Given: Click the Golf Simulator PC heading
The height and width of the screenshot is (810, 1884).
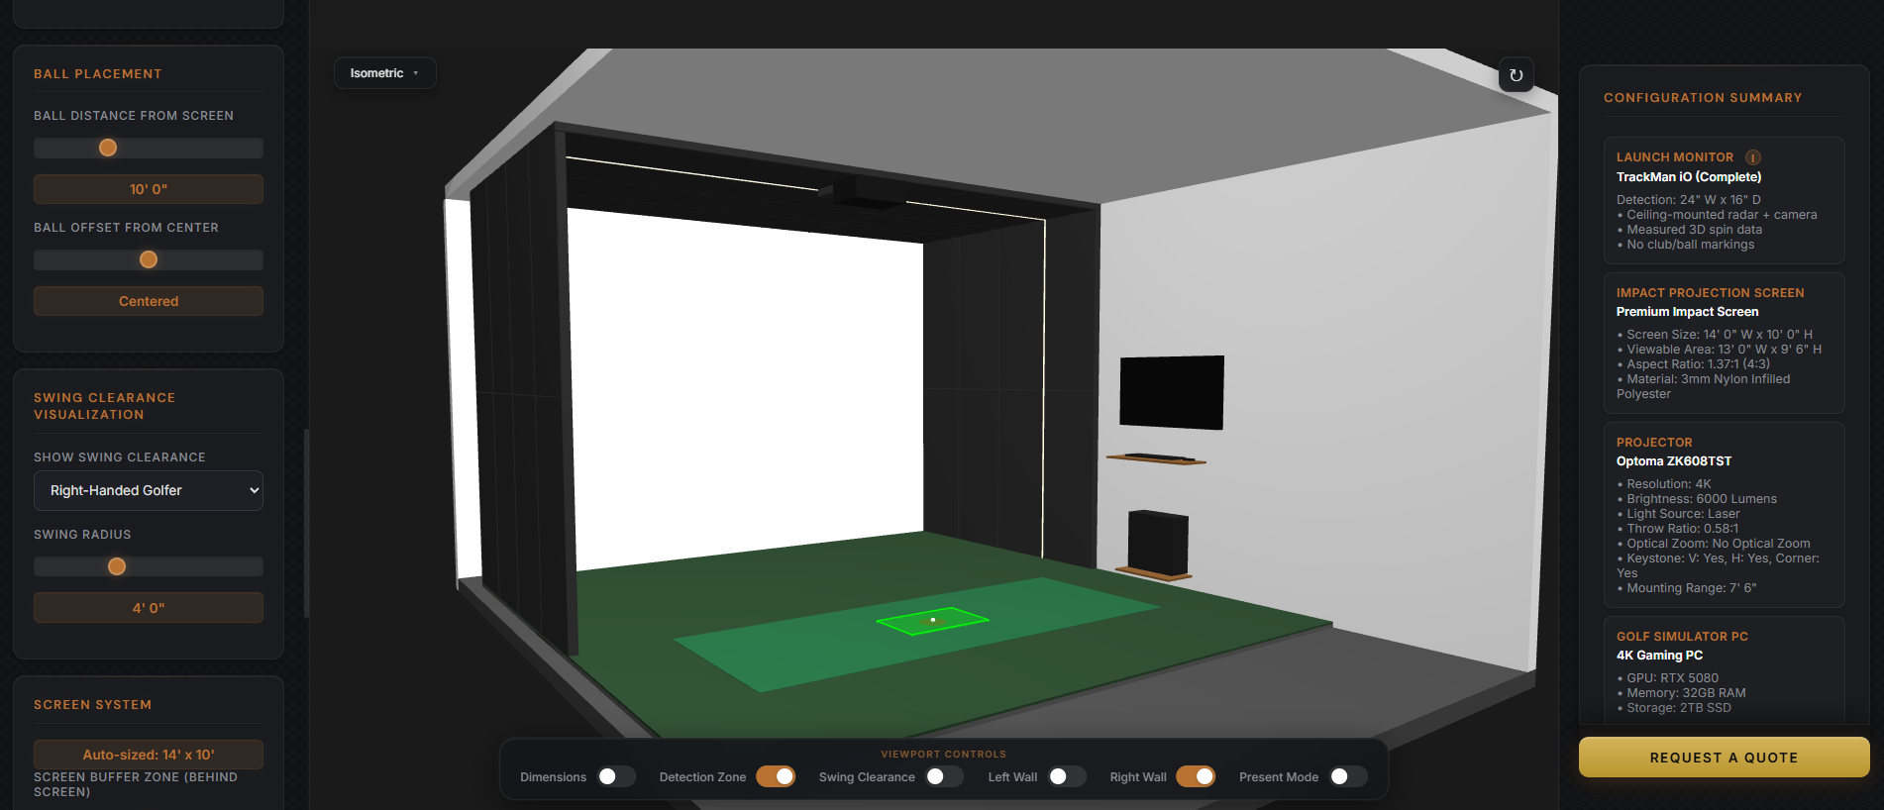Looking at the screenshot, I should pyautogui.click(x=1682, y=637).
